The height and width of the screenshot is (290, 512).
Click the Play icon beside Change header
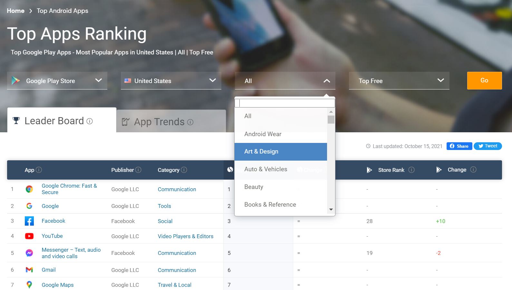click(439, 170)
